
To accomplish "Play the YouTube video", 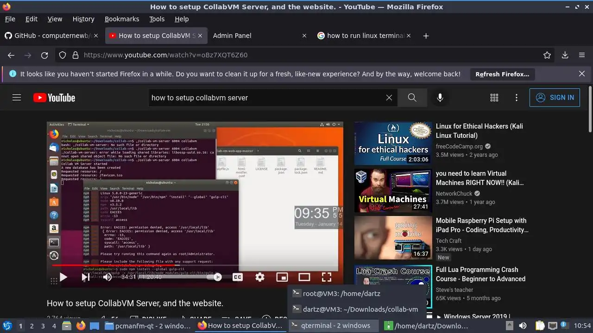I will (63, 277).
